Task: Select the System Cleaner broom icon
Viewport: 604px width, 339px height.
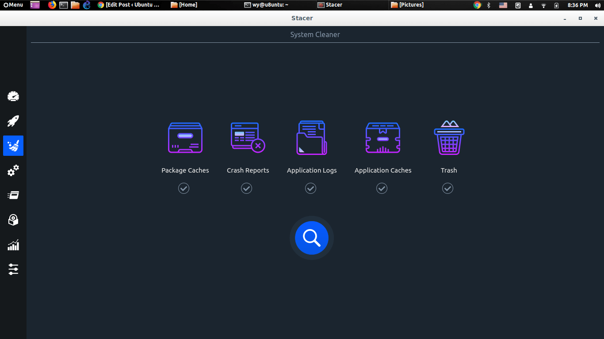Action: (13, 146)
